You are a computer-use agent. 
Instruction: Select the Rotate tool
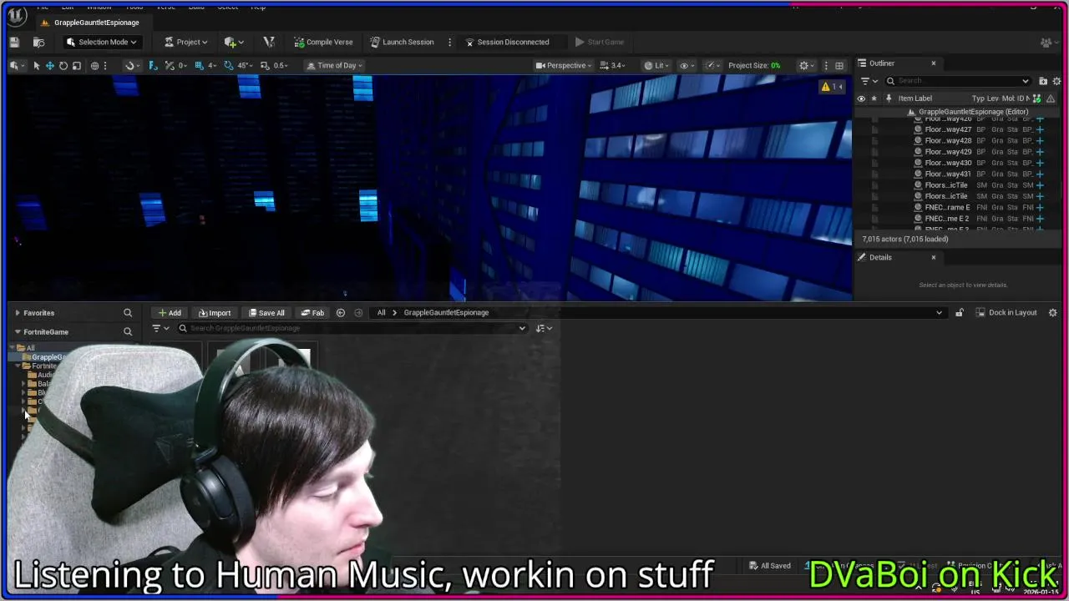[x=63, y=65]
